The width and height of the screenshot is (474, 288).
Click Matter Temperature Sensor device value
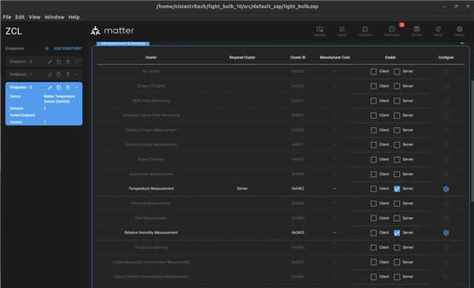pos(59,99)
